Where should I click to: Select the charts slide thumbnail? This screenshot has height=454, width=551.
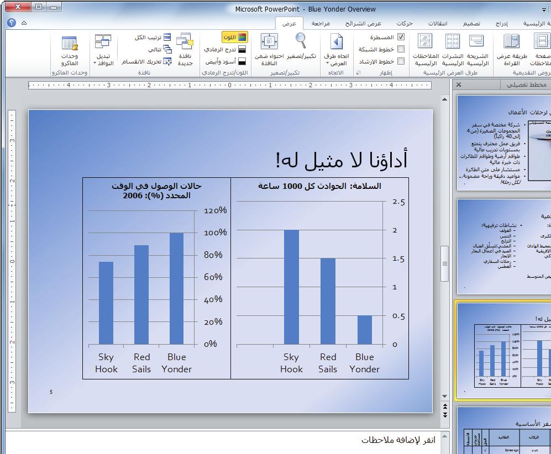(x=503, y=350)
